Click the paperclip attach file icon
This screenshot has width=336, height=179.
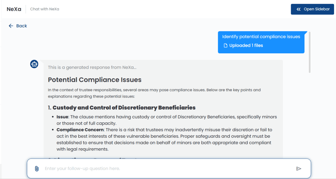click(37, 169)
